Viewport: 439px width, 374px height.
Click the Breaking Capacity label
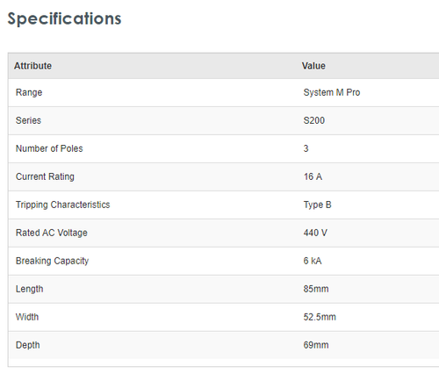click(52, 261)
